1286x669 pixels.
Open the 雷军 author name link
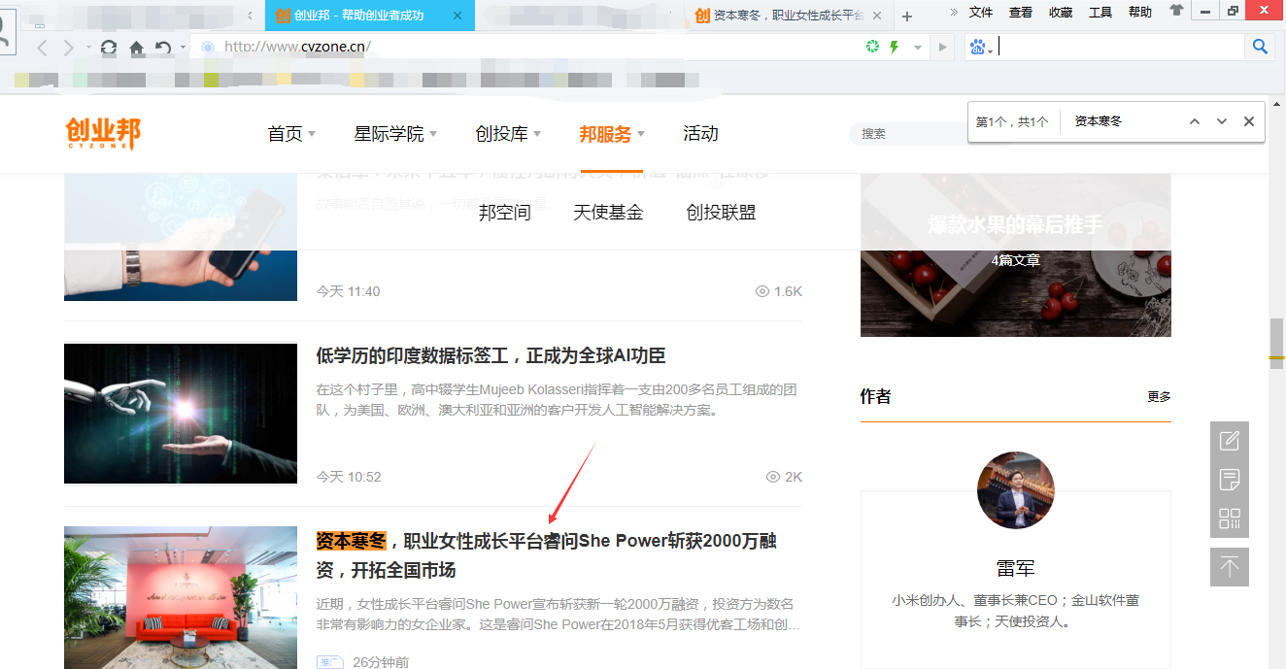click(x=1016, y=568)
